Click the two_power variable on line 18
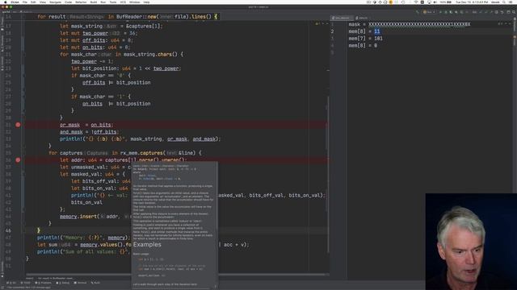Image resolution: width=517 pixels, height=290 pixels. click(95, 33)
